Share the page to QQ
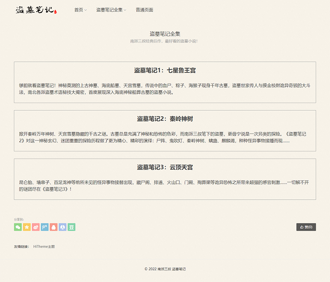 tap(54, 227)
